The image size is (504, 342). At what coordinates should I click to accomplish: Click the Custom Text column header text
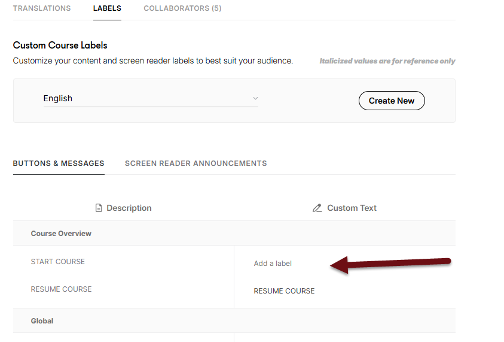(352, 208)
